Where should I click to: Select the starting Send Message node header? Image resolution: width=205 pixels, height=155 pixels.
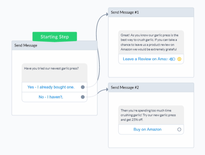point(55,45)
